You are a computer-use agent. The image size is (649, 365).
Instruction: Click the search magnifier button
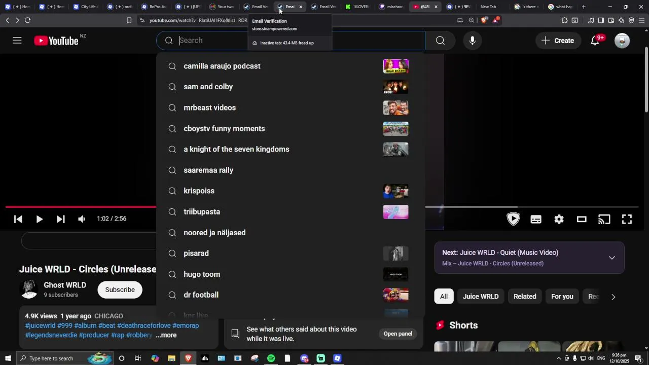440,41
